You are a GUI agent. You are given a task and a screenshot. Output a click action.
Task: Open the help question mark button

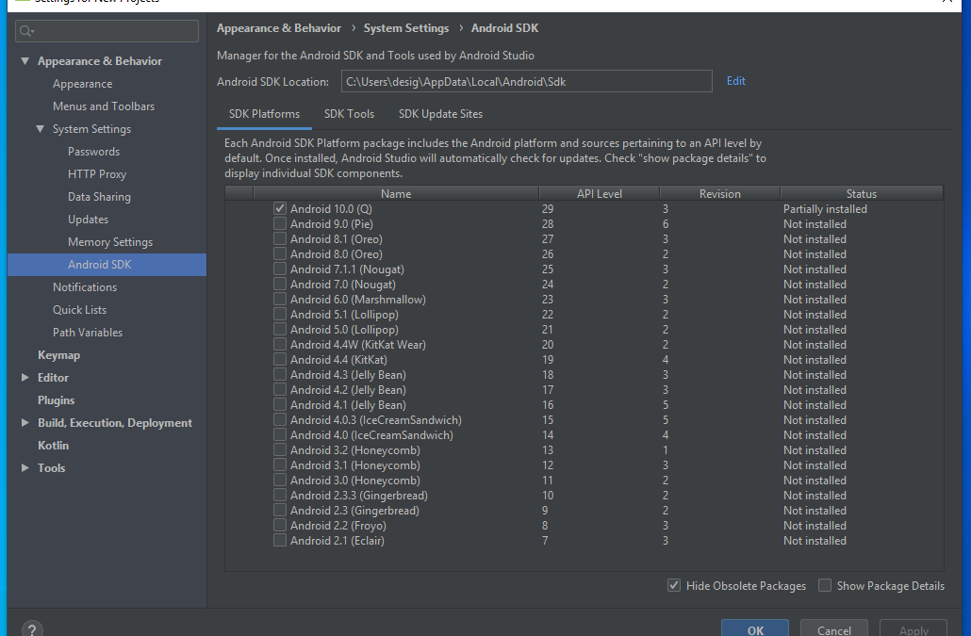tap(32, 629)
